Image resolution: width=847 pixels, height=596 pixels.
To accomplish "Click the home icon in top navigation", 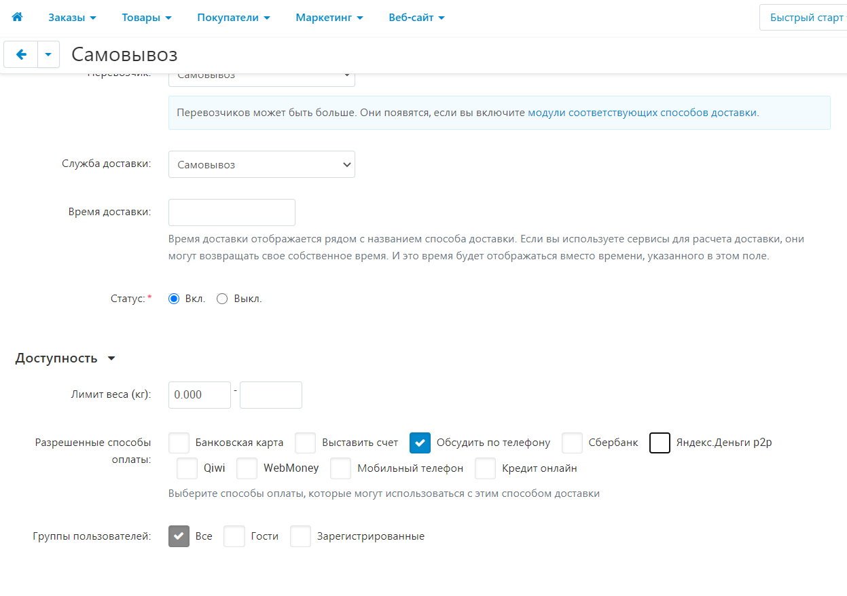I will tap(17, 18).
